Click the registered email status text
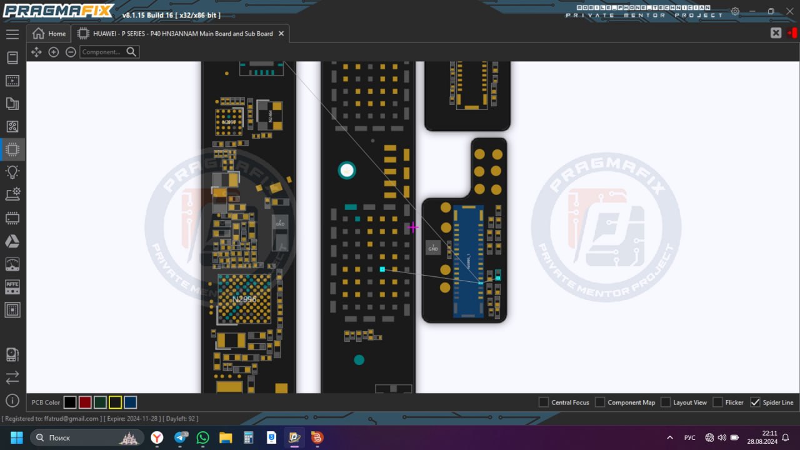The height and width of the screenshot is (450, 800). pos(51,419)
